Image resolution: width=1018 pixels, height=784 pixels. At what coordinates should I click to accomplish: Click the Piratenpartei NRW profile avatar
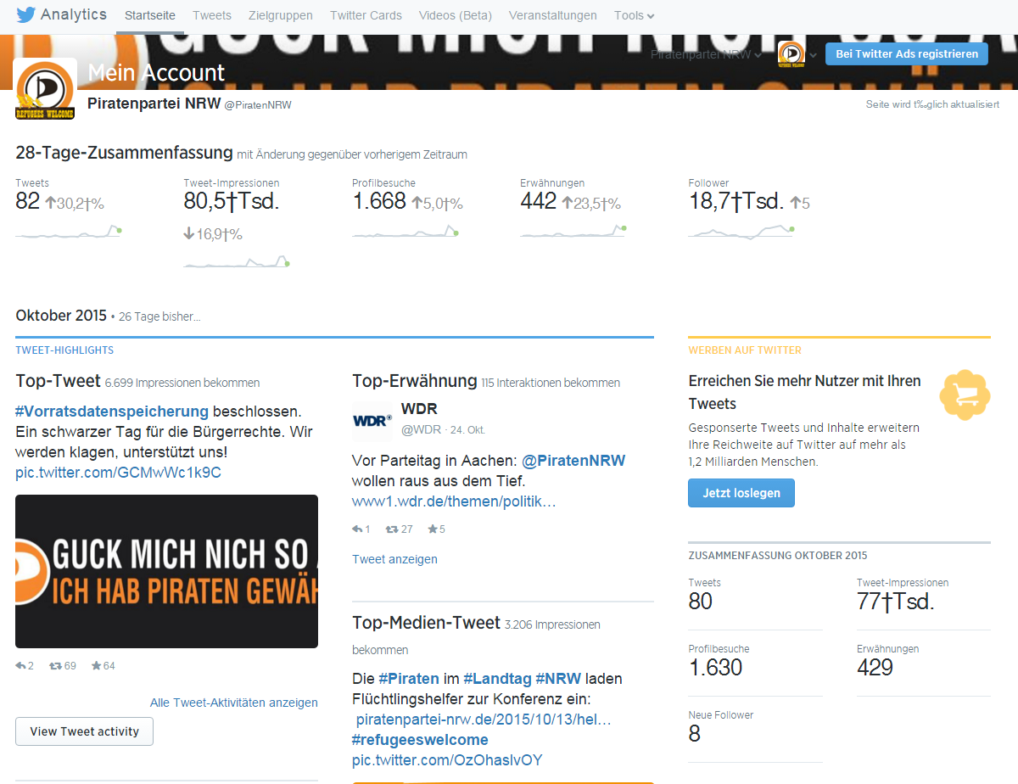46,90
